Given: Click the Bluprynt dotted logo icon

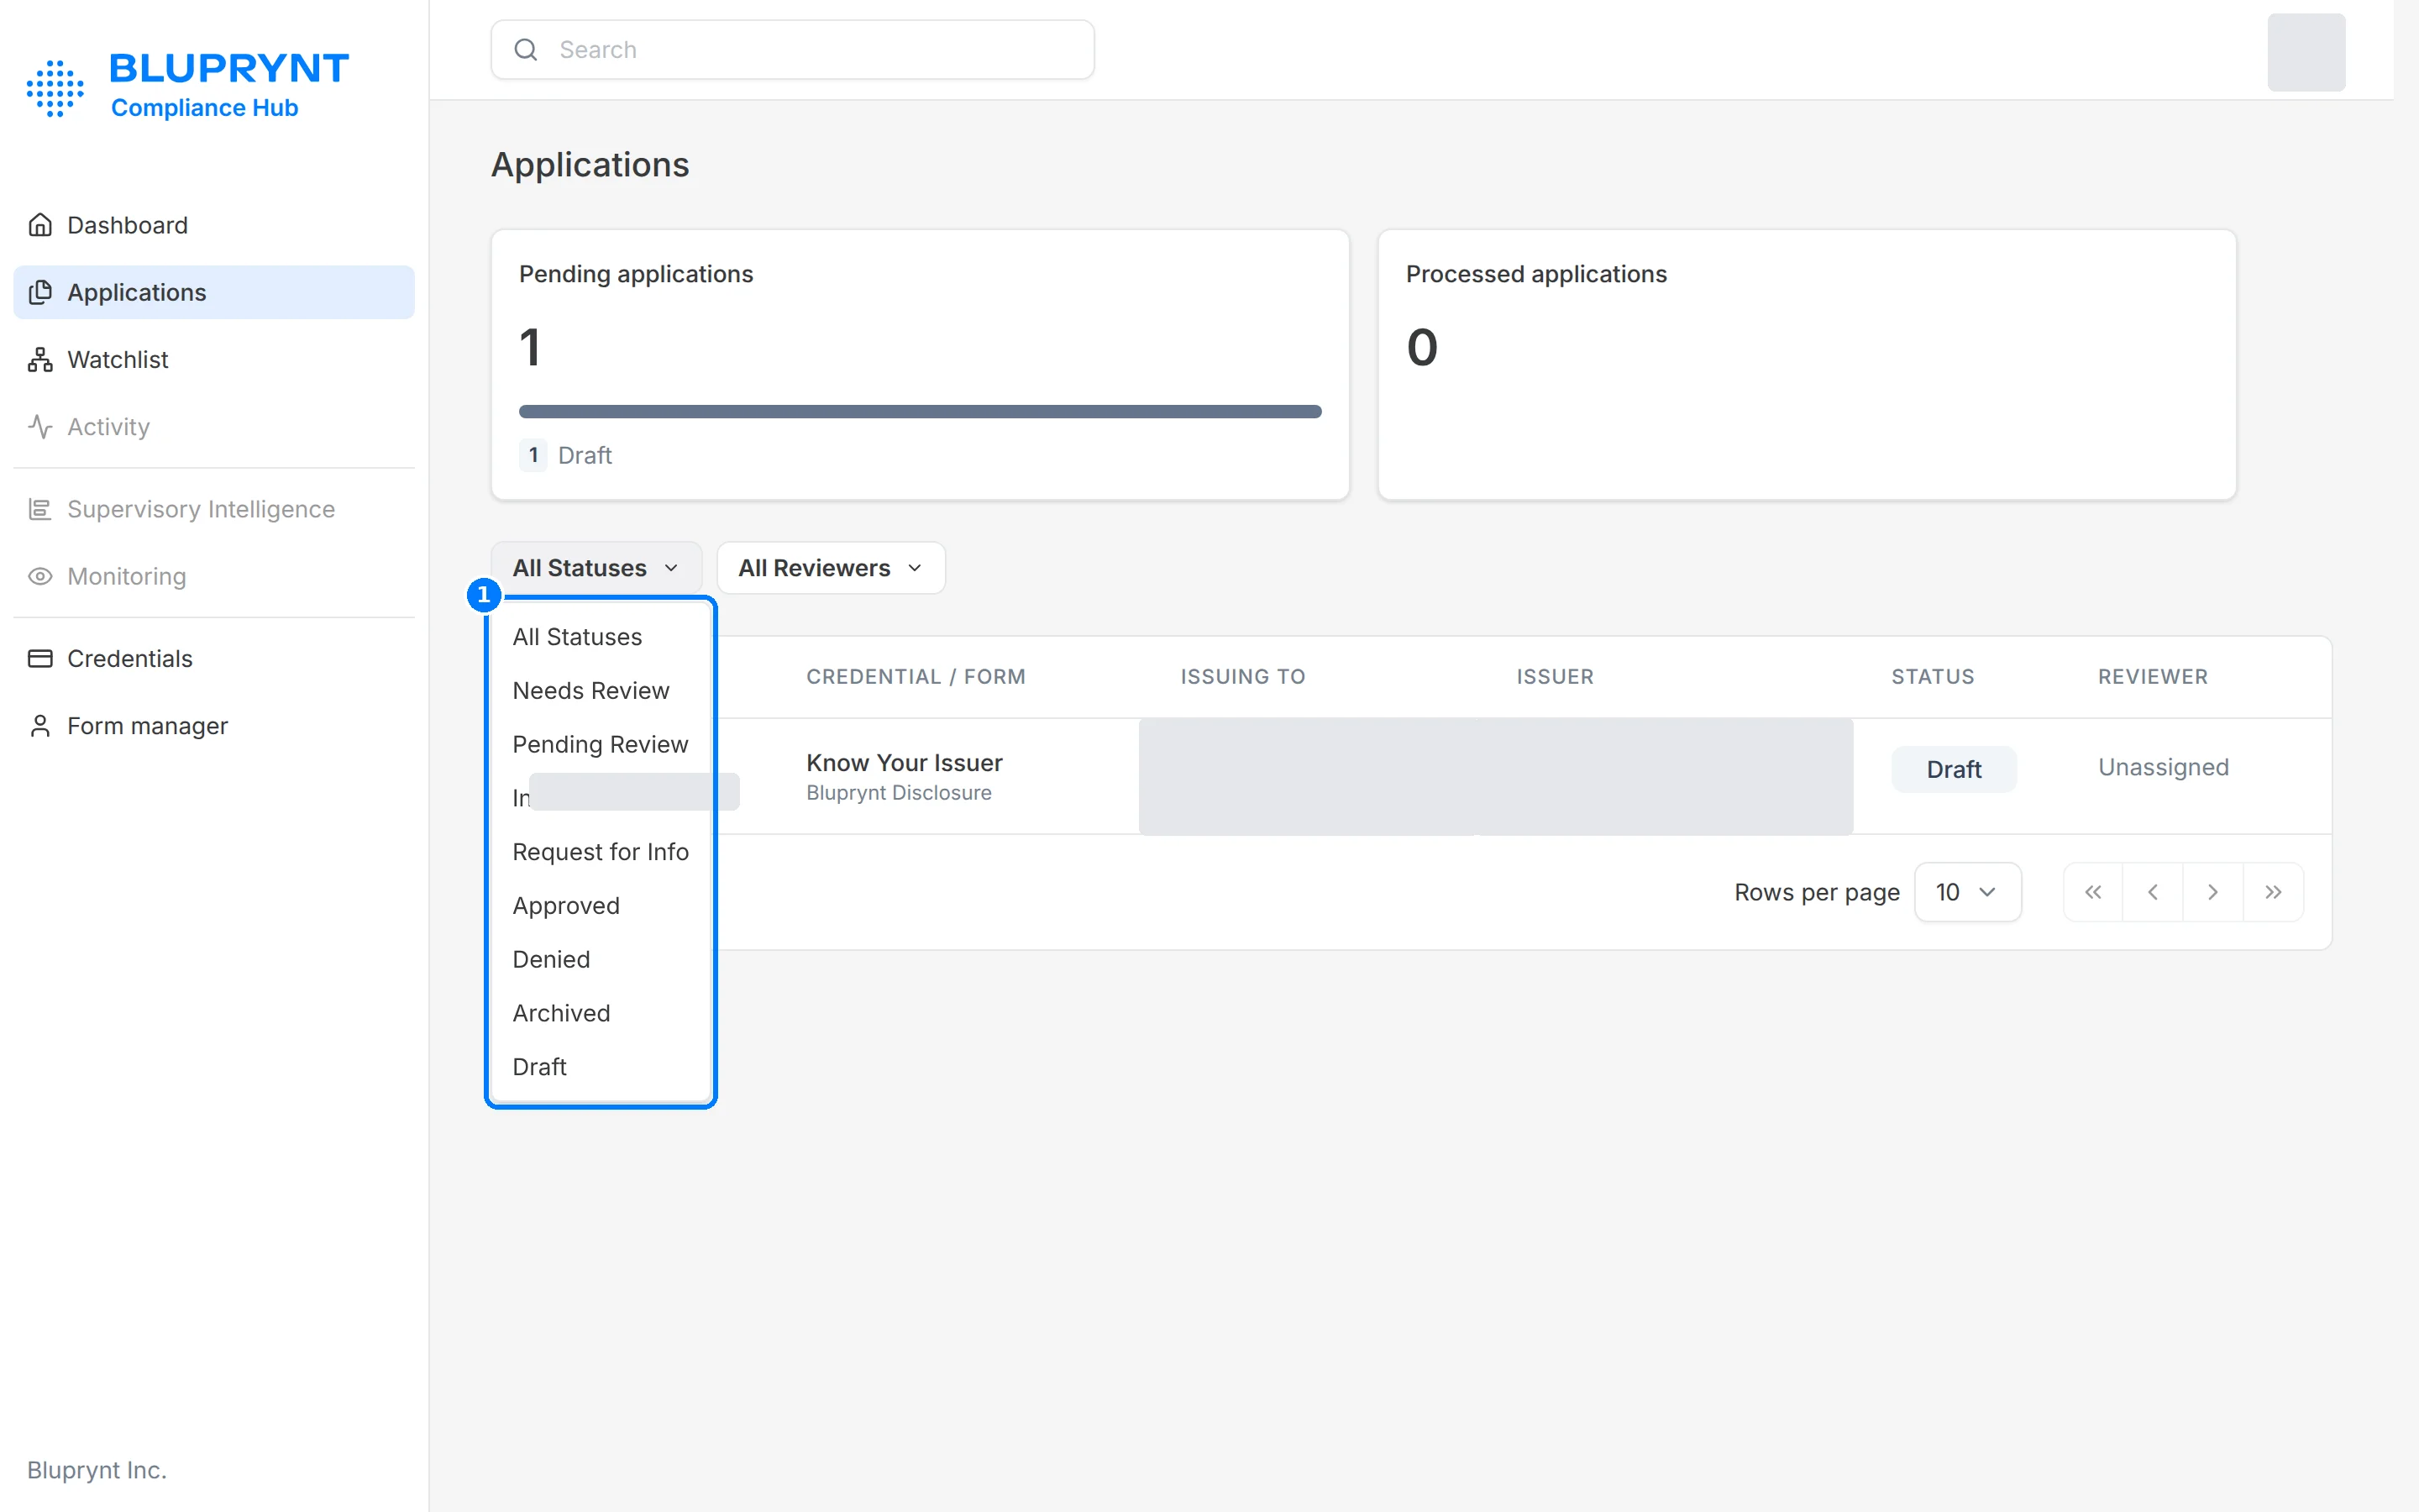Looking at the screenshot, I should pyautogui.click(x=55, y=88).
